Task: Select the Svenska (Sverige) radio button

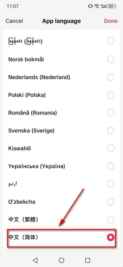Action: 111,131
